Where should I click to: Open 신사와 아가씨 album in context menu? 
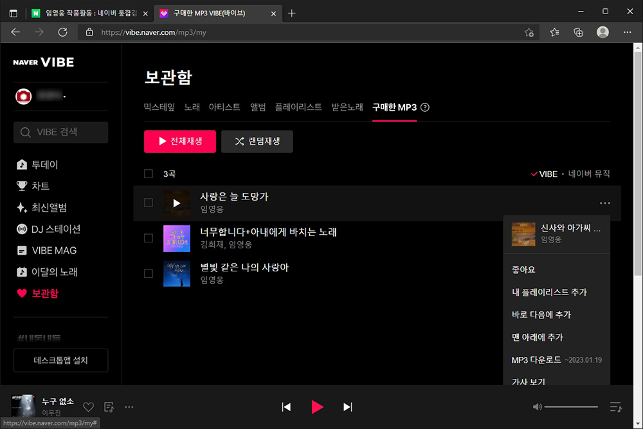[x=556, y=234]
